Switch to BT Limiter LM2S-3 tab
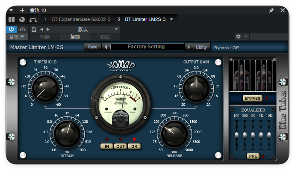The height and width of the screenshot is (170, 295). (x=142, y=19)
